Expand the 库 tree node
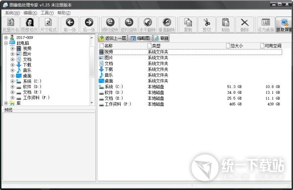 pyautogui.click(x=6, y=103)
